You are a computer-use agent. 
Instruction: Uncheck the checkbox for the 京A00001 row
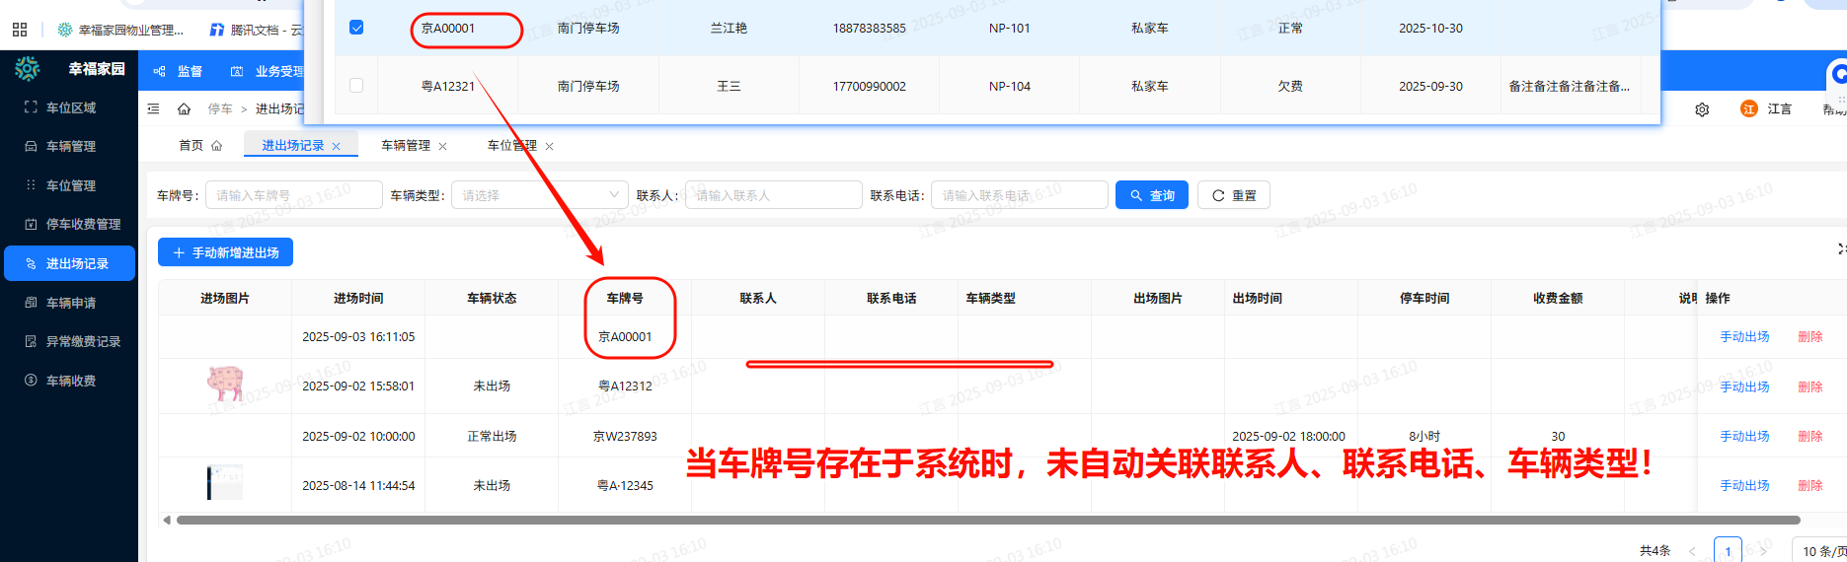point(356,28)
